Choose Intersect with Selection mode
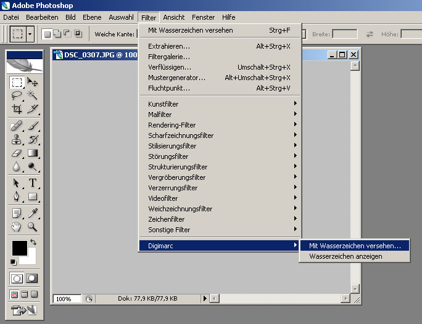The width and height of the screenshot is (422, 324). [x=78, y=34]
